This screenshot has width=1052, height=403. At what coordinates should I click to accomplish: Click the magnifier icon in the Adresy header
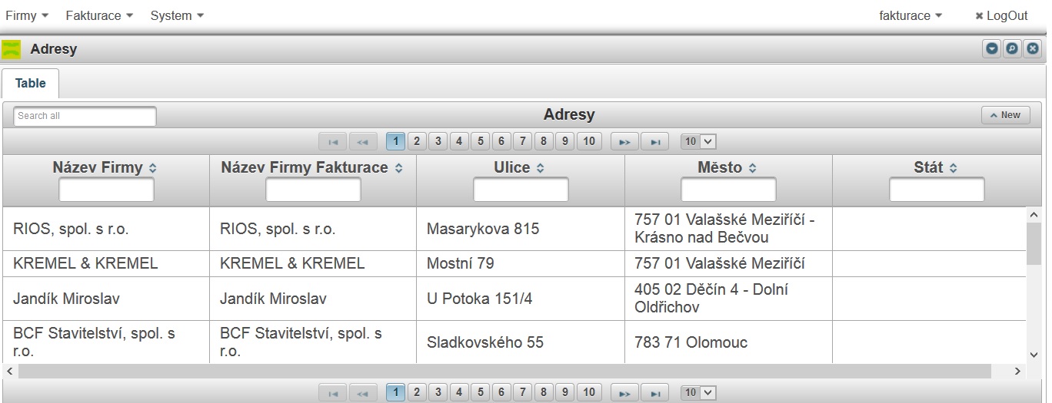1013,48
